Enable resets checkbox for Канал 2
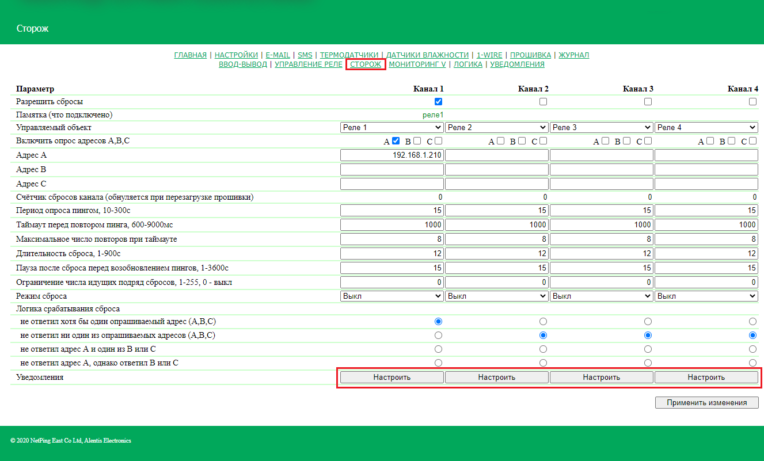The width and height of the screenshot is (764, 461). pyautogui.click(x=543, y=101)
